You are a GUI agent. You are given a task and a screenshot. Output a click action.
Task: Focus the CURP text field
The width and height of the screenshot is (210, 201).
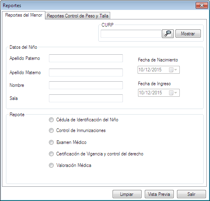pyautogui.click(x=131, y=34)
